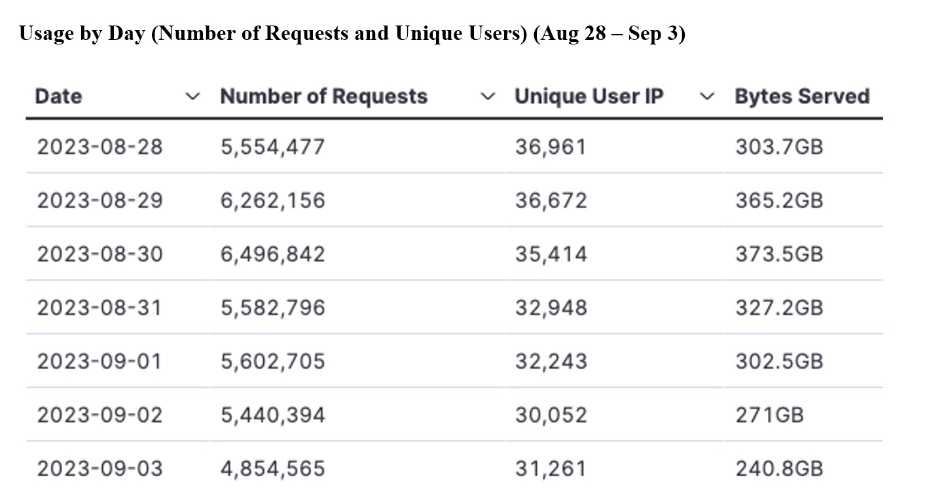The height and width of the screenshot is (490, 927).
Task: Select the 4,854,565 requests cell
Action: click(x=273, y=468)
